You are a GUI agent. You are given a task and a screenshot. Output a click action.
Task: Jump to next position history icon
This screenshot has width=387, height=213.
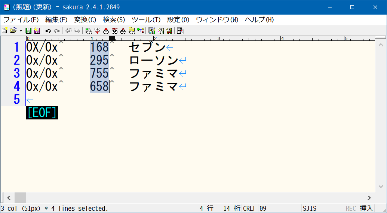[77, 31]
